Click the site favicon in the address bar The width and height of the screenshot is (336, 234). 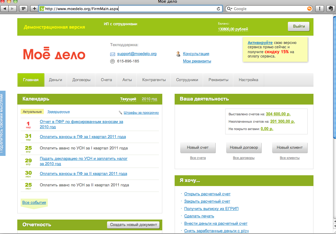coord(42,9)
